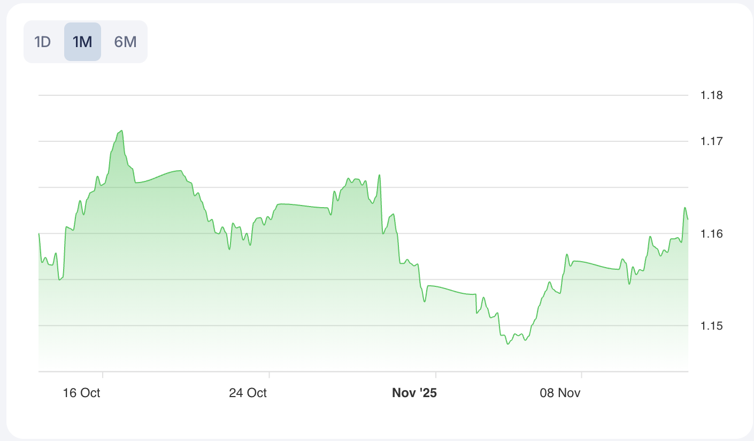Click the 1.18 price axis label
The height and width of the screenshot is (441, 754).
coord(712,96)
